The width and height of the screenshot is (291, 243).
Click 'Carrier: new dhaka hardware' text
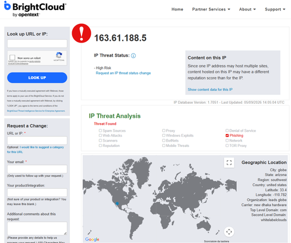(x=264, y=205)
